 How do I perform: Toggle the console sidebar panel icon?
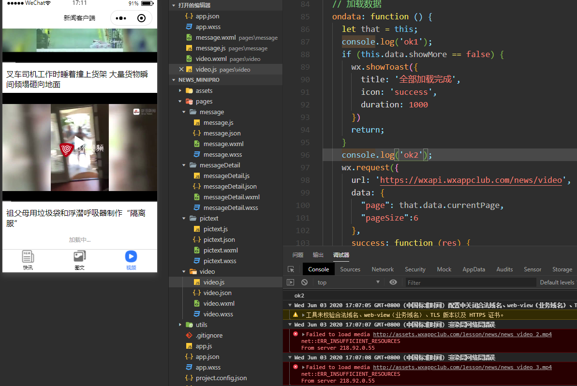[291, 282]
